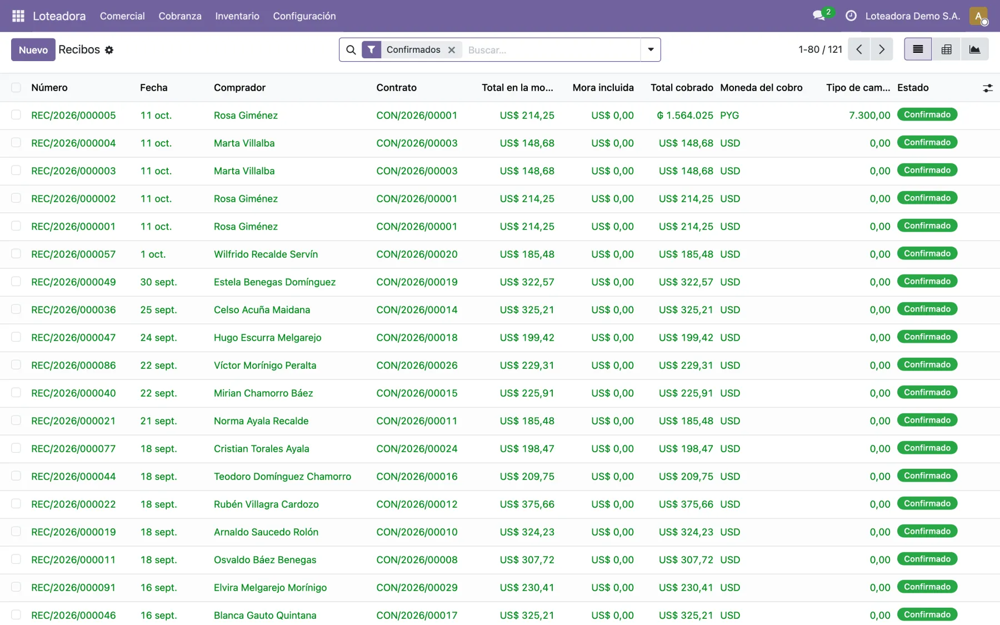The height and width of the screenshot is (625, 1000).
Task: Open the Cobranza menu
Action: 180,16
